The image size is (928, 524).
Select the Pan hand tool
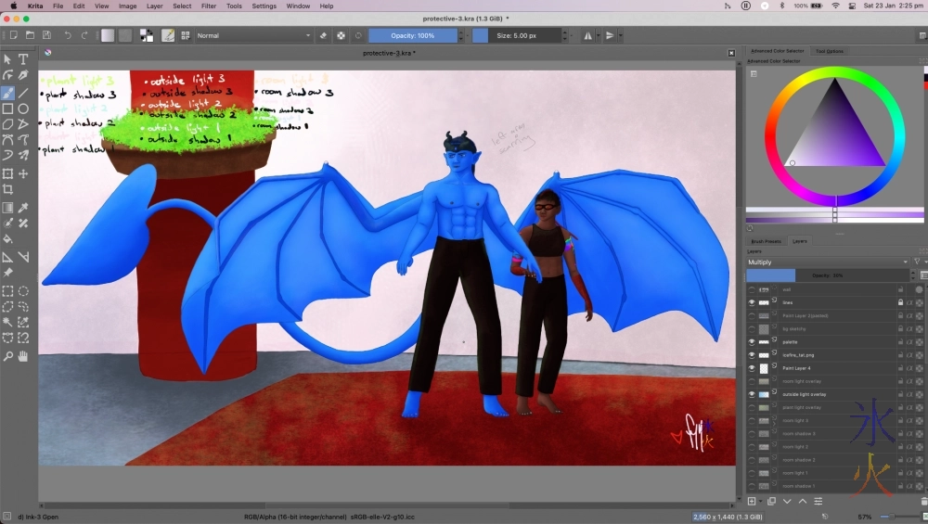[x=23, y=356]
